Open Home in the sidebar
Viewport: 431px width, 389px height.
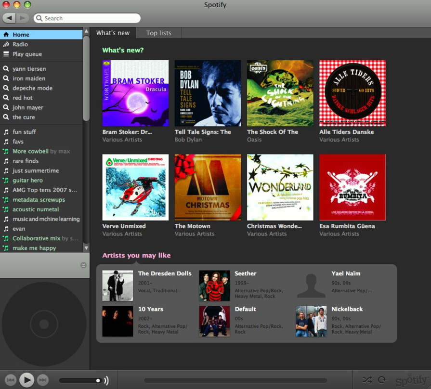(x=41, y=35)
